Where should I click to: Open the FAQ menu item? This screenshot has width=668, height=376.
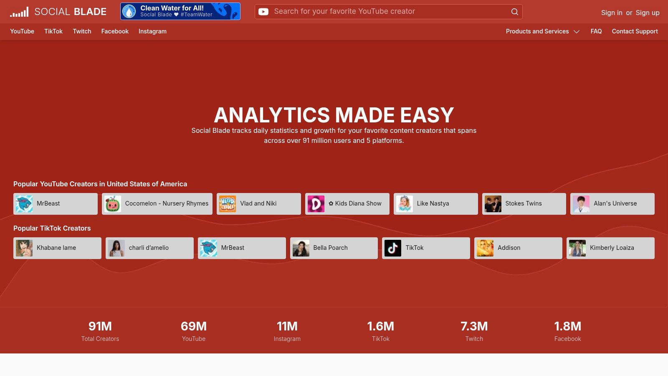click(596, 31)
